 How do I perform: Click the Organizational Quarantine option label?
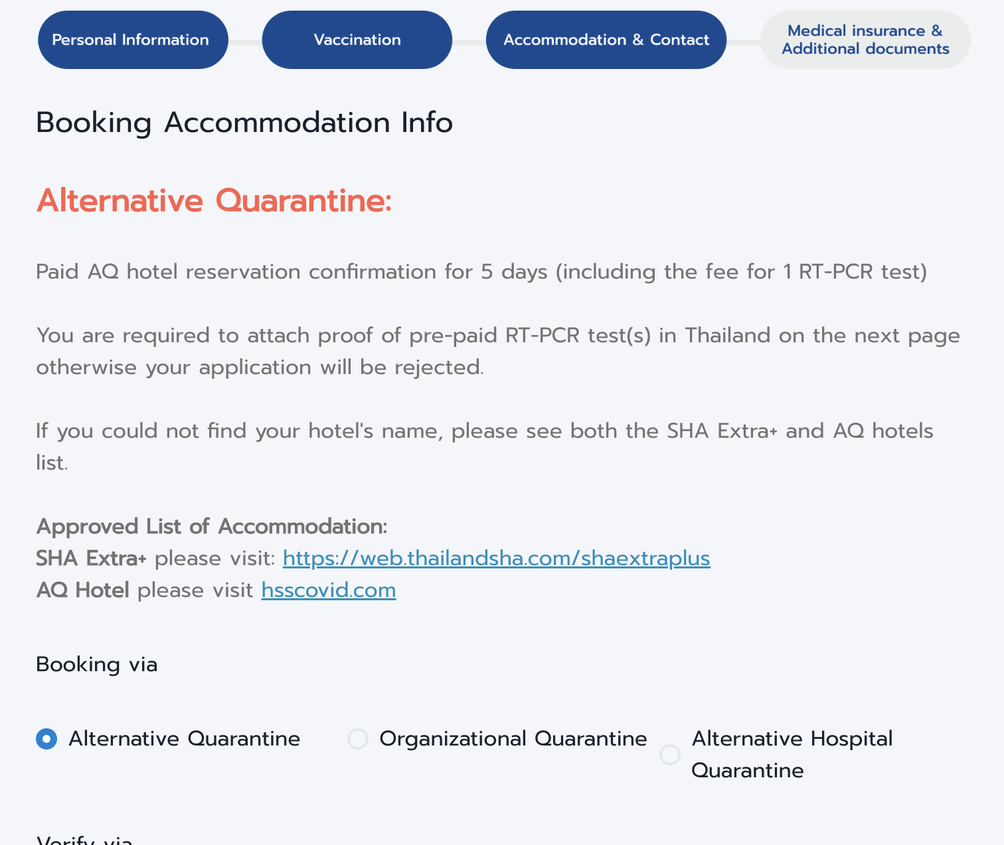(513, 739)
